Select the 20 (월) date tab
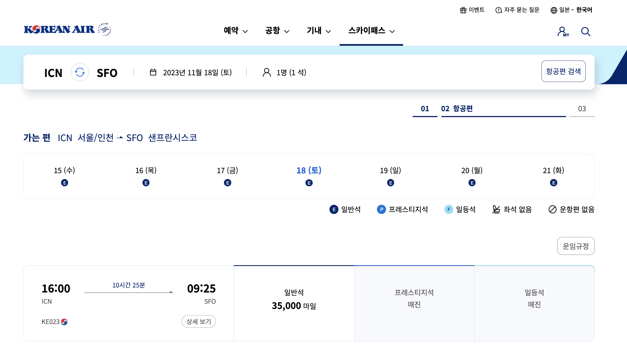Viewport: 627px width, 348px height. pos(472,176)
